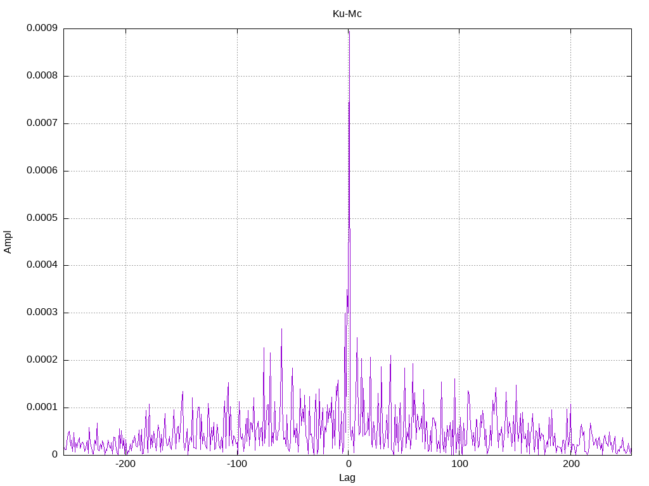Click the x-axis label Lag
Image resolution: width=649 pixels, height=486 pixels.
[347, 478]
